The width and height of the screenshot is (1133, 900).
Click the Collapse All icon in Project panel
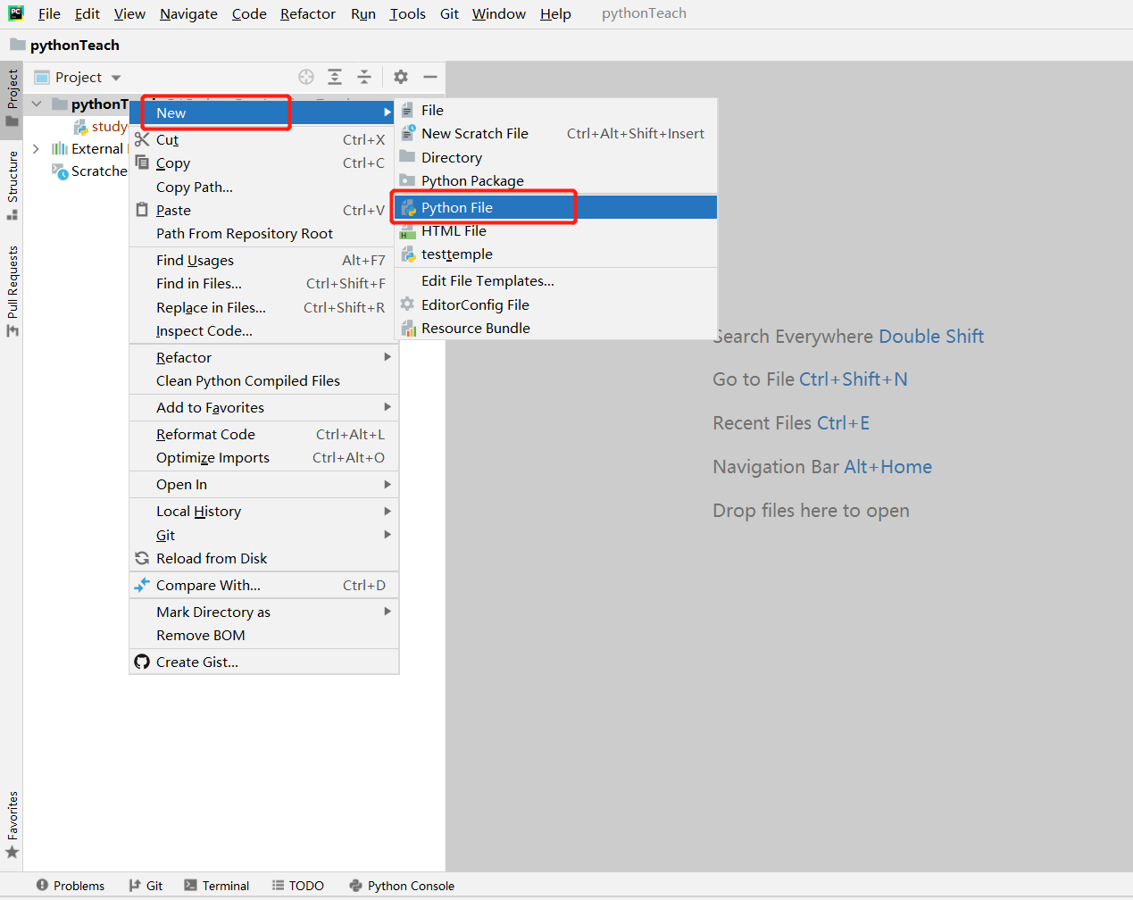click(x=364, y=77)
